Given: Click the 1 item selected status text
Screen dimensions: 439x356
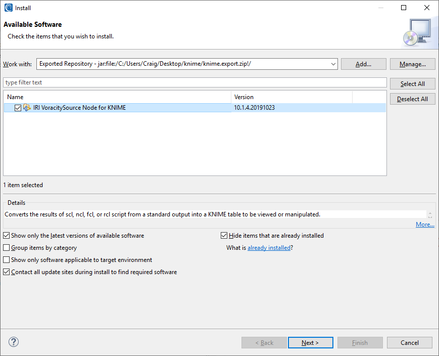Looking at the screenshot, I should click(23, 185).
